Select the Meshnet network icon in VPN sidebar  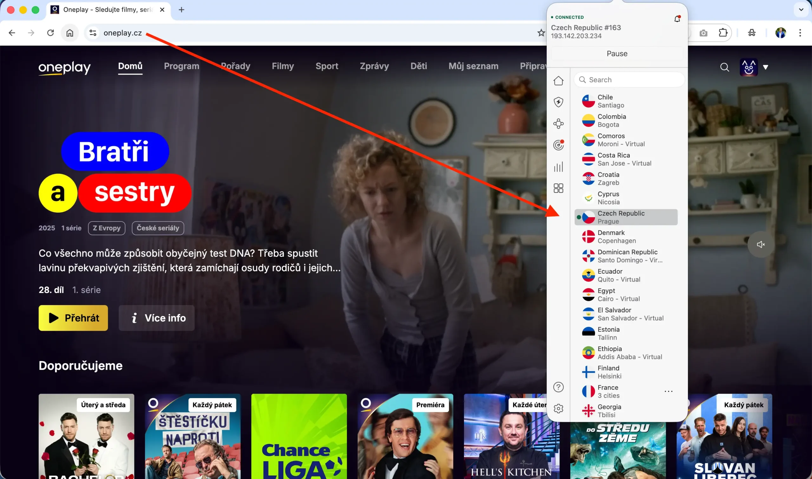point(559,123)
